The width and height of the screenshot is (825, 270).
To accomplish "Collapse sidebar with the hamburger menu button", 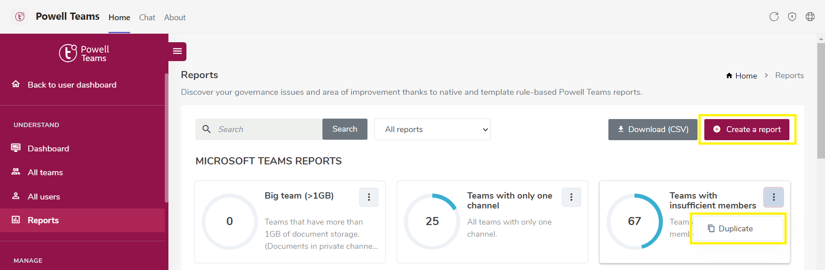I will (x=177, y=51).
